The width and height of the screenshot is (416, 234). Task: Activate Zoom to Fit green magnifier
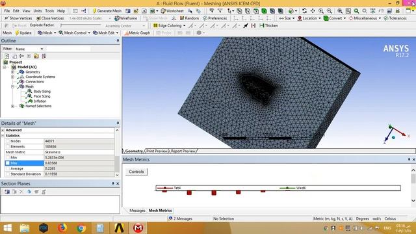point(356,11)
